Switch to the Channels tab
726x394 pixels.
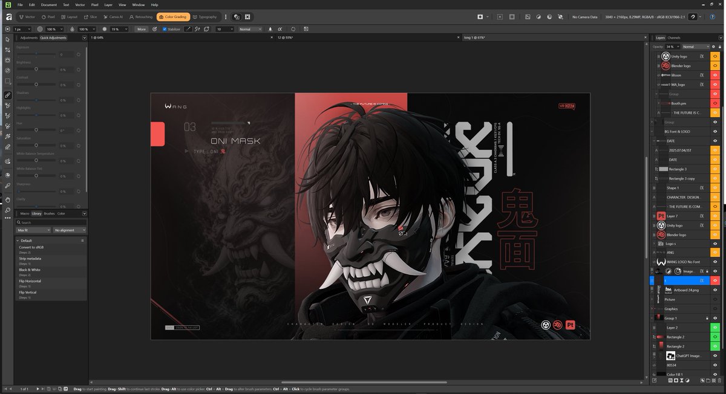pos(674,37)
